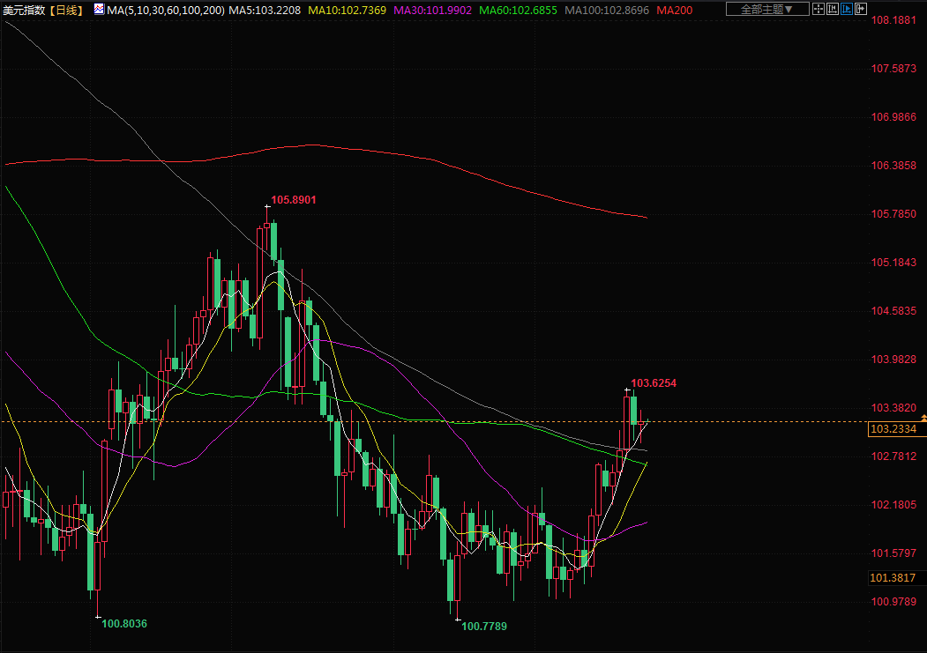
Task: Open the 全部主题 dropdown
Action: 766,10
